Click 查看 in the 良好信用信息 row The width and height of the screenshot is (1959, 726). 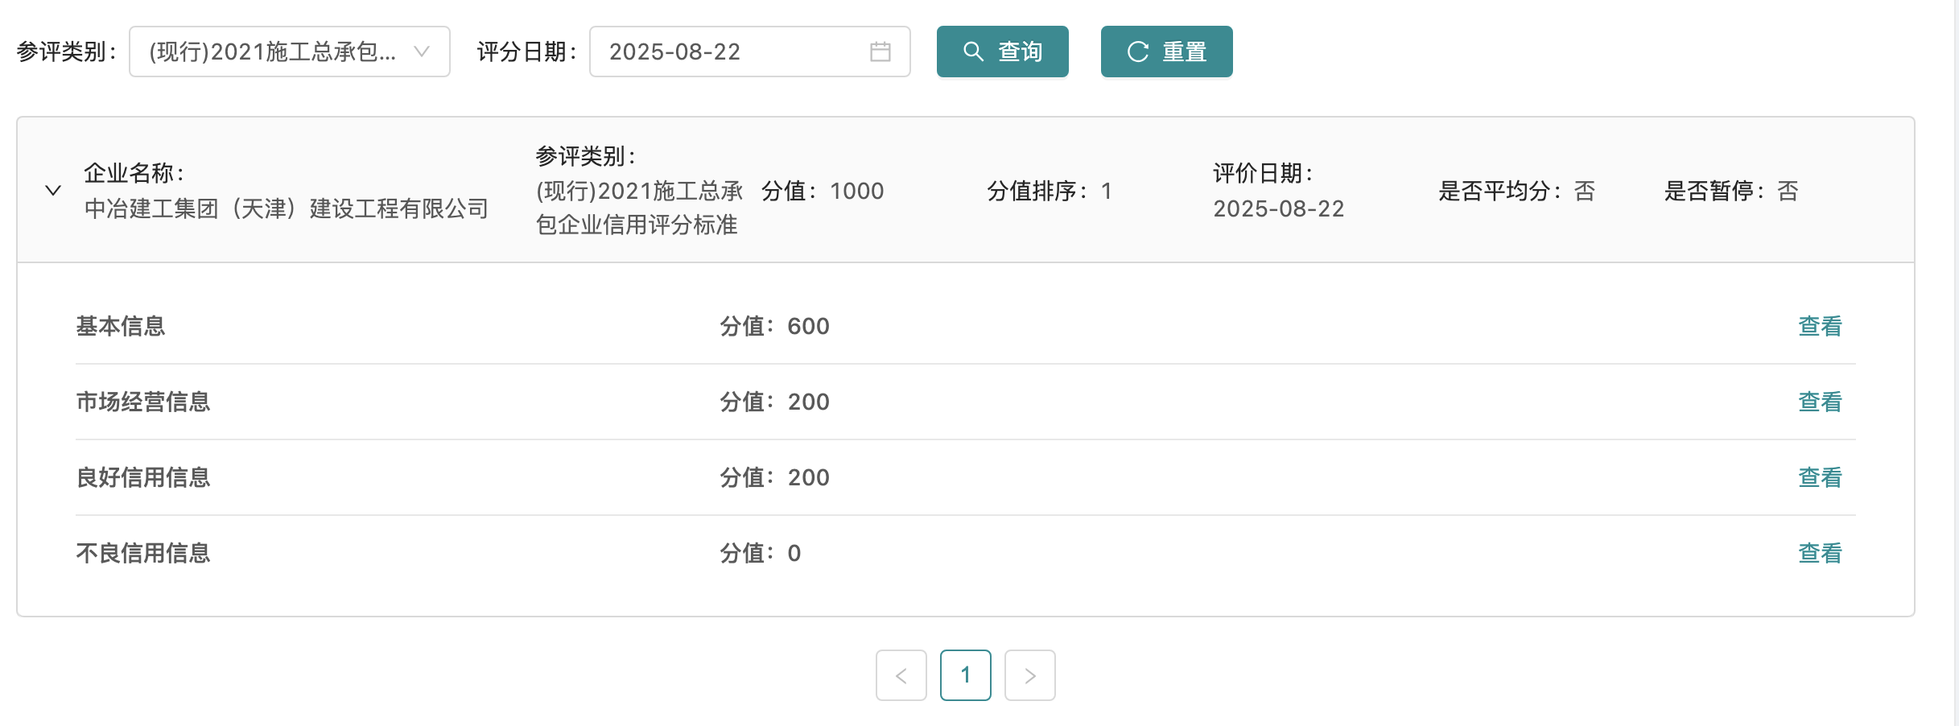pos(1820,477)
